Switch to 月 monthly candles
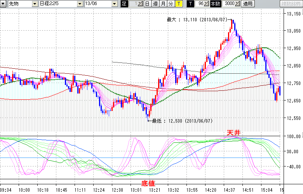The height and width of the screenshot is (194, 303). click(163, 4)
